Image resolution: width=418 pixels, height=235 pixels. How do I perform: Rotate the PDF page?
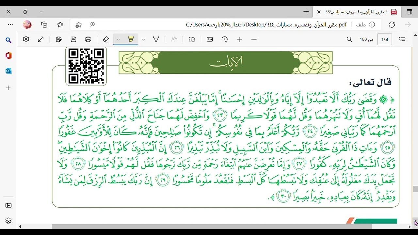(x=225, y=39)
